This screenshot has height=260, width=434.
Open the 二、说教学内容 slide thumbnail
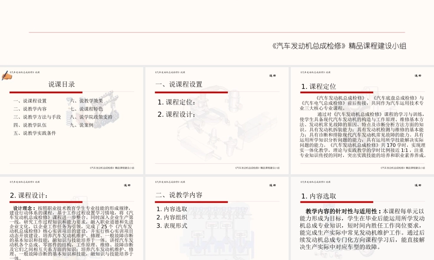pos(217,218)
